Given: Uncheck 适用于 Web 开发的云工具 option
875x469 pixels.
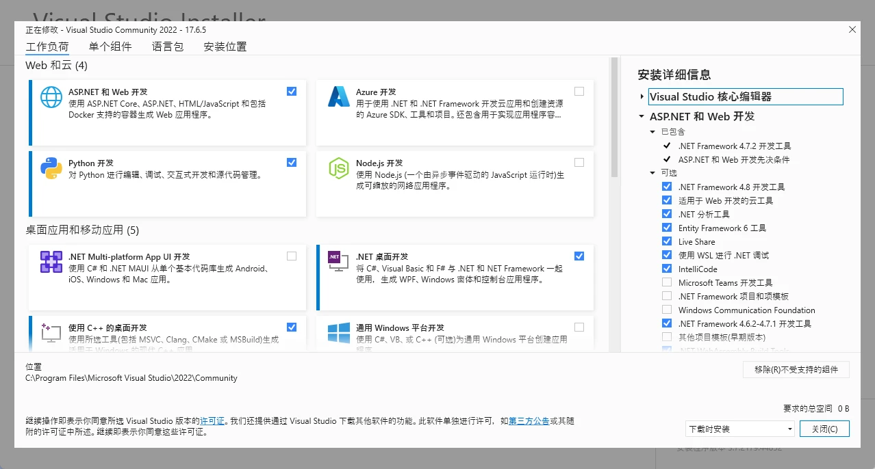Looking at the screenshot, I should 667,200.
